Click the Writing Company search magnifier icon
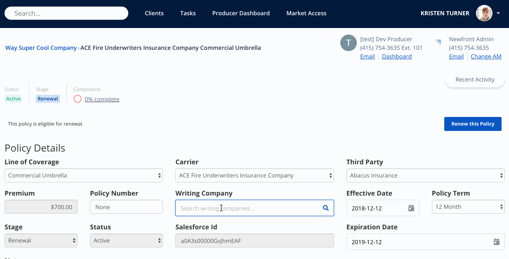The image size is (509, 259). click(326, 208)
